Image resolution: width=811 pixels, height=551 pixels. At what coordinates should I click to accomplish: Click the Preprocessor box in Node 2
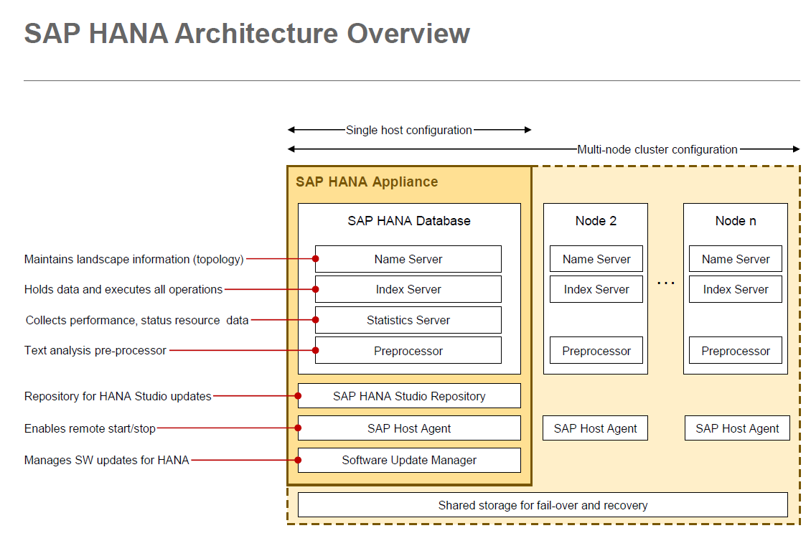596,350
